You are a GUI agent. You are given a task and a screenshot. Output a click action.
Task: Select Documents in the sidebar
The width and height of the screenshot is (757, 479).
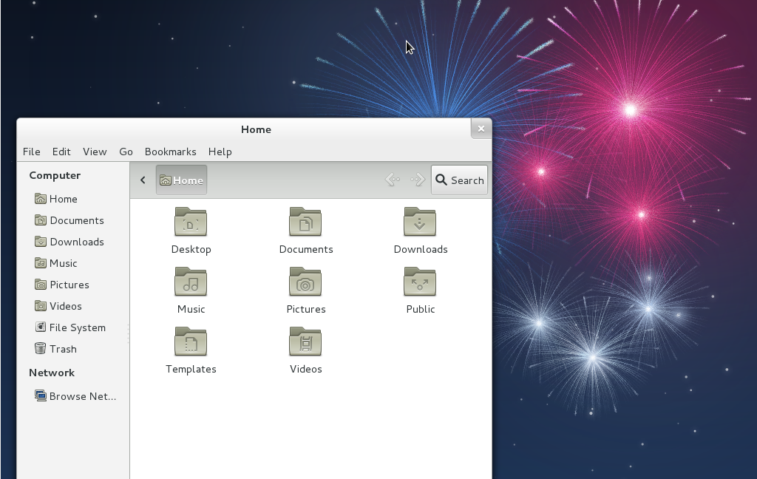[76, 220]
